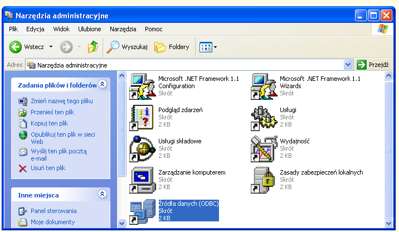This screenshot has height=232, width=399.
Task: Click the Moje dokumenty folder icon
Action: coord(23,223)
